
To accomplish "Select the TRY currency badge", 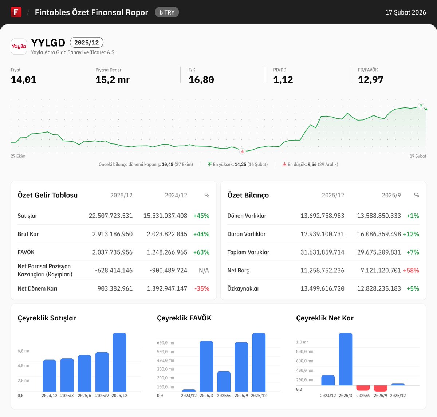I will pos(167,12).
